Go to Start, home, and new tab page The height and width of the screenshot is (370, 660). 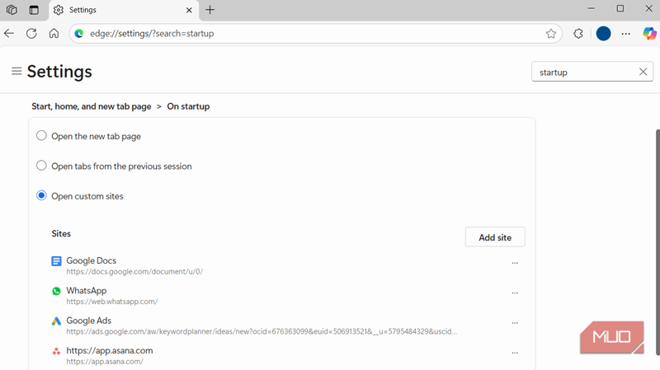coord(91,106)
